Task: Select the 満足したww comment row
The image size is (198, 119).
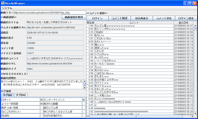Action: pyautogui.click(x=140, y=48)
